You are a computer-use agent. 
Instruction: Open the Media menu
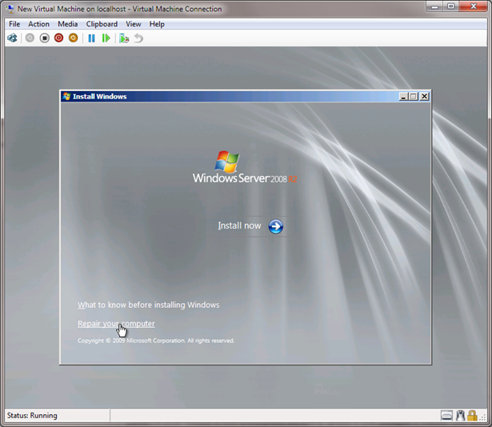point(67,24)
